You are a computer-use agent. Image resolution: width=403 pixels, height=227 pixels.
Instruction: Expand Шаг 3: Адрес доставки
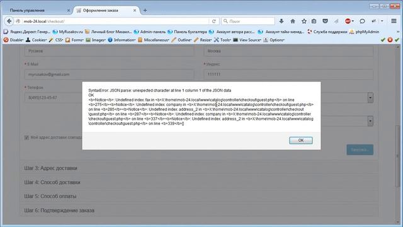199,168
